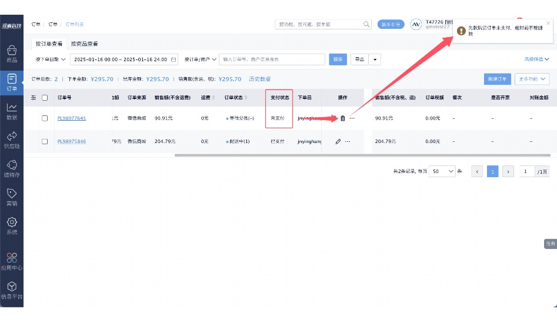Click the blue 新建订单 (new order) button

tap(497, 79)
